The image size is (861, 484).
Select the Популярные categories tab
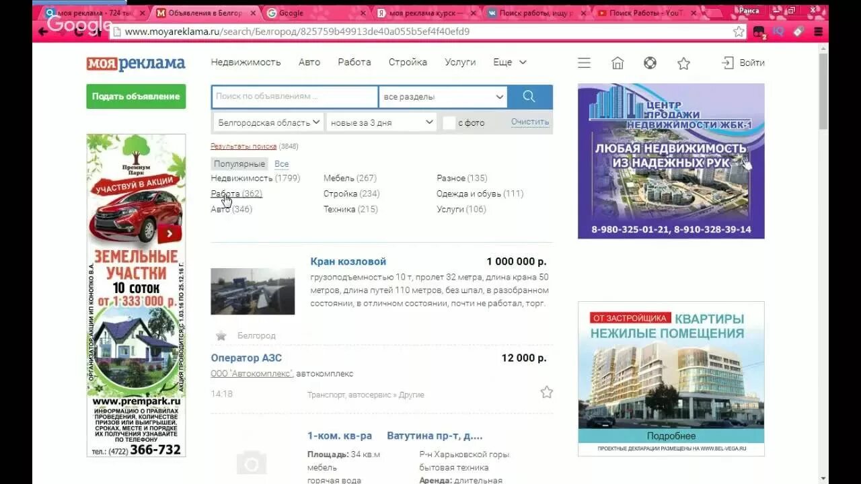point(239,164)
